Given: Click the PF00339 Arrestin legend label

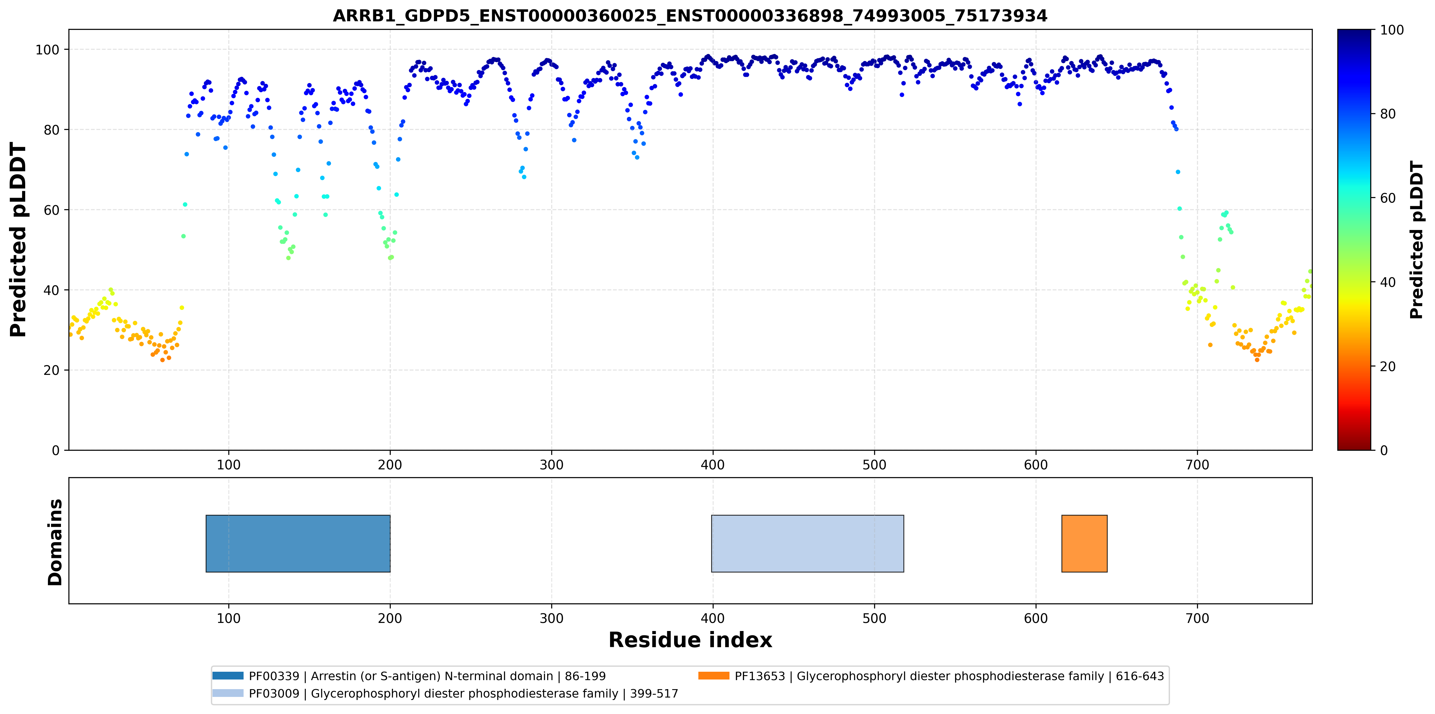Looking at the screenshot, I should [x=427, y=676].
